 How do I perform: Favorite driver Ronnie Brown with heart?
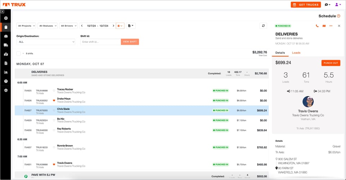coord(54,147)
